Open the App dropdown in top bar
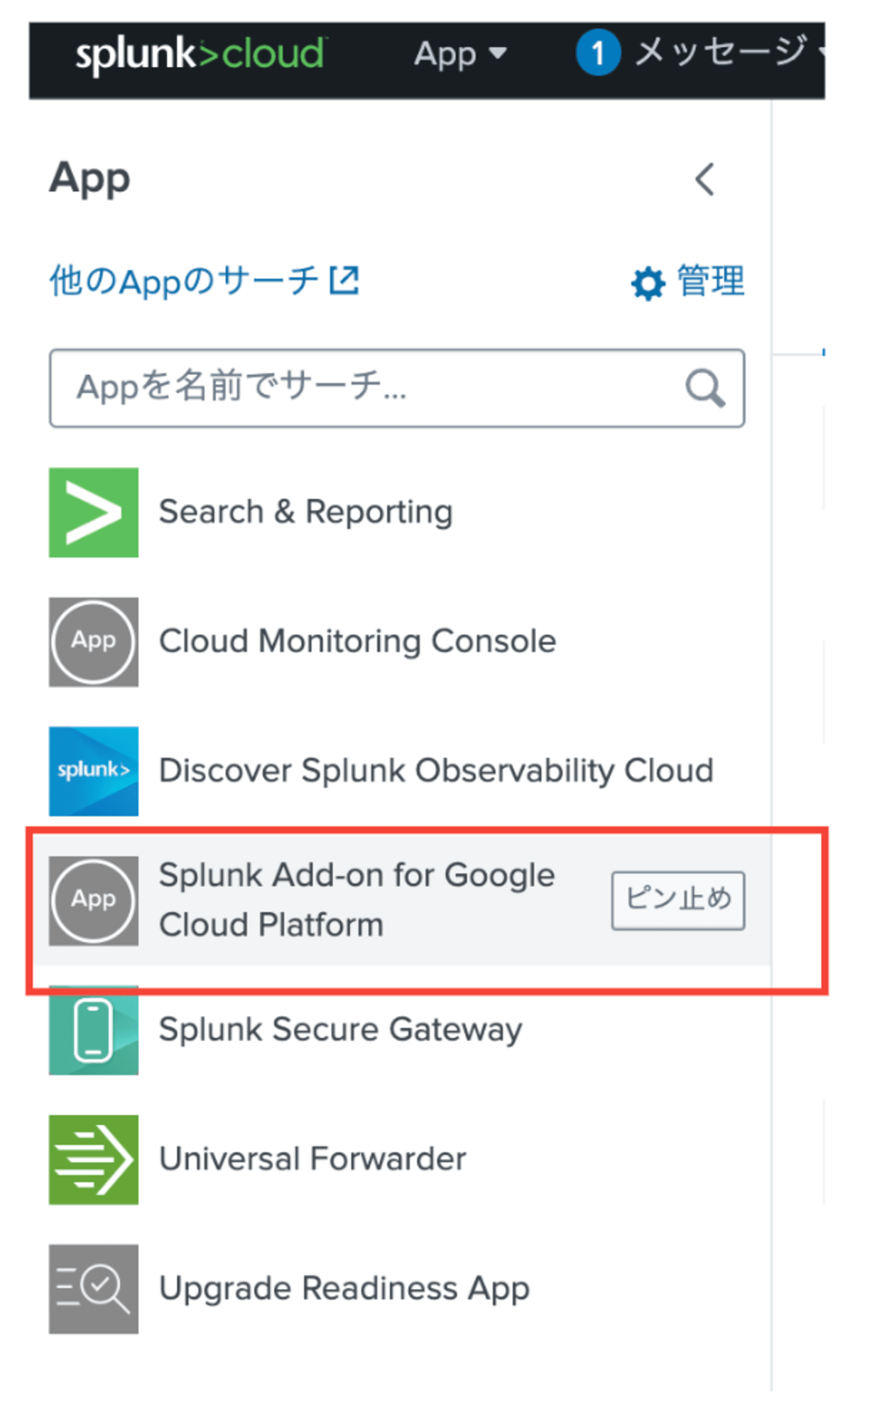 (460, 54)
